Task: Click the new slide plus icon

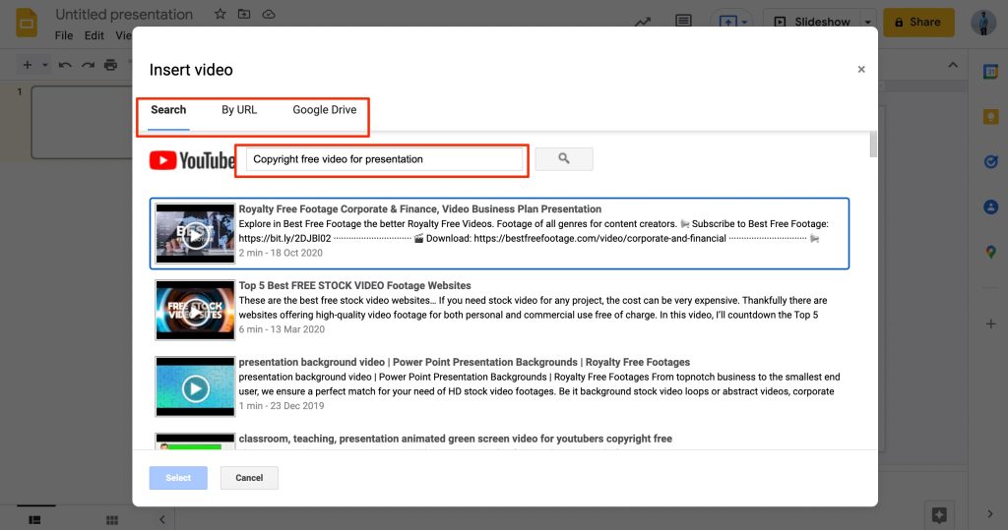Action: (x=27, y=65)
